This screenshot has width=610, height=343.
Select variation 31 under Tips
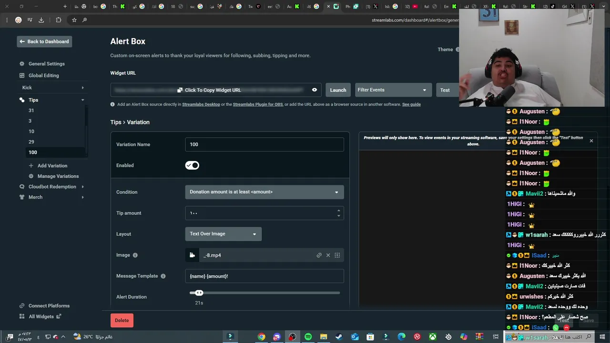(x=31, y=111)
